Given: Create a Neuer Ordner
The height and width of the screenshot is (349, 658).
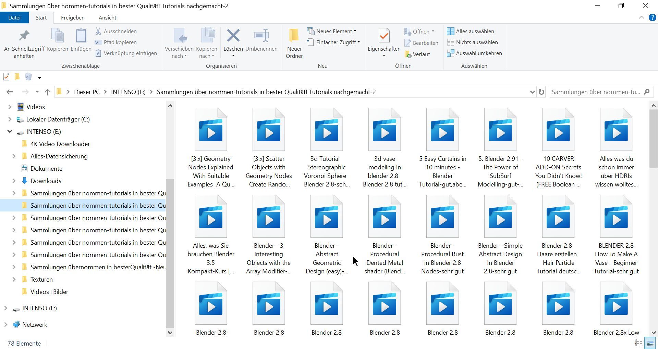Looking at the screenshot, I should coord(294,43).
